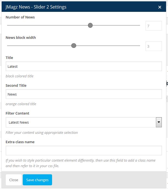The image size is (168, 190).
Task: Click the Filter Content label
Action: 17,113
